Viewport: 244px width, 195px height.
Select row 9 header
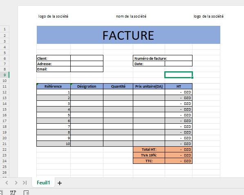tap(4, 75)
